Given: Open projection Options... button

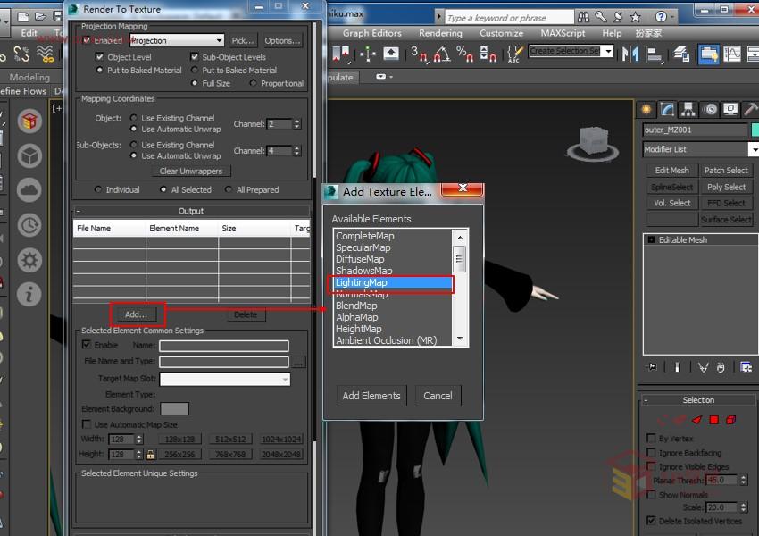Looking at the screenshot, I should click(283, 40).
